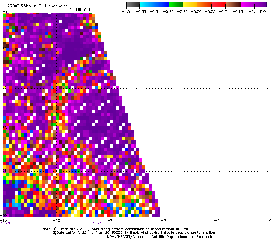Image resolution: width=273 pixels, height=239 pixels.
Task: Click the '-3' longitude axis label
Action: pos(217,220)
